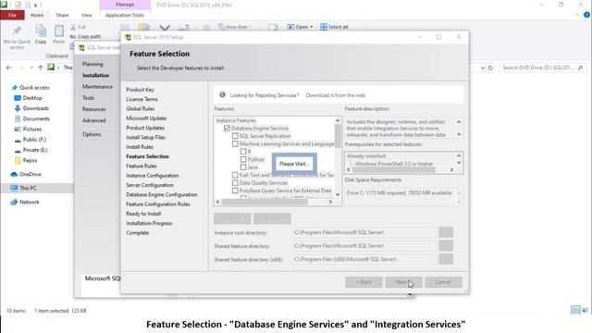Click the Unselect All features button
This screenshot has width=592, height=333.
(272, 218)
